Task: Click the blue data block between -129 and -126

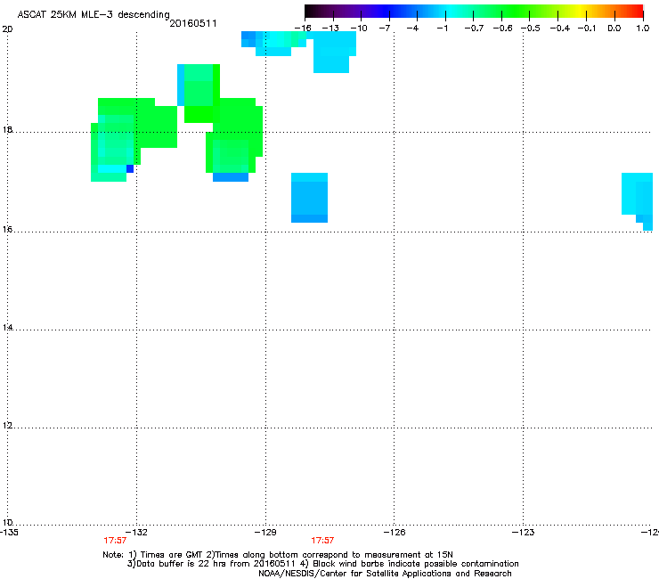Action: tap(309, 198)
